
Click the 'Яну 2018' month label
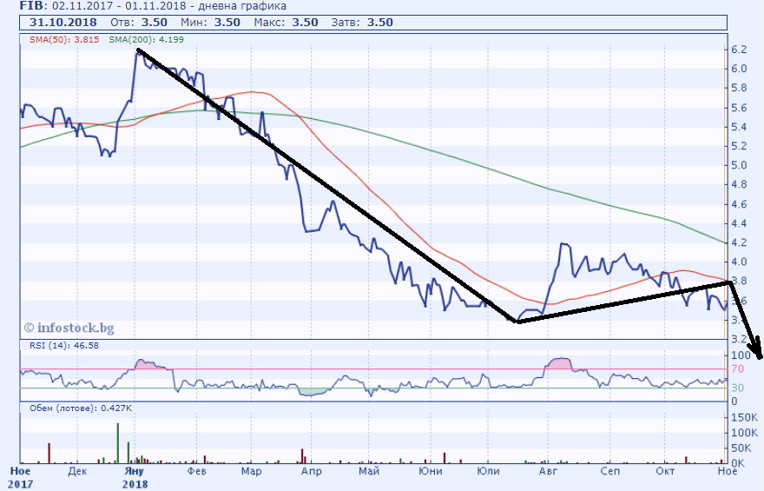[x=135, y=477]
